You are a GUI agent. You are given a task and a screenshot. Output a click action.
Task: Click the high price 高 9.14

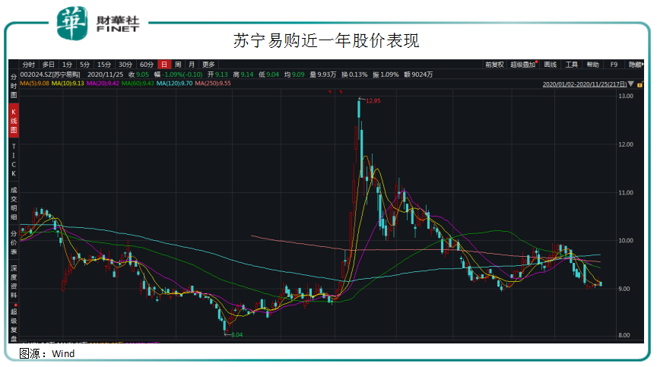click(x=243, y=74)
